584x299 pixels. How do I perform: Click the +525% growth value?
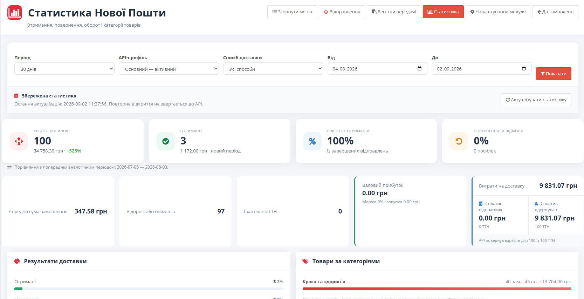(74, 151)
